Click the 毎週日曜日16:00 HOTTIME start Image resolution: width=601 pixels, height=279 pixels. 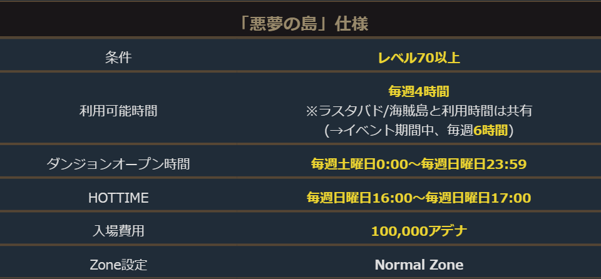tap(357, 198)
